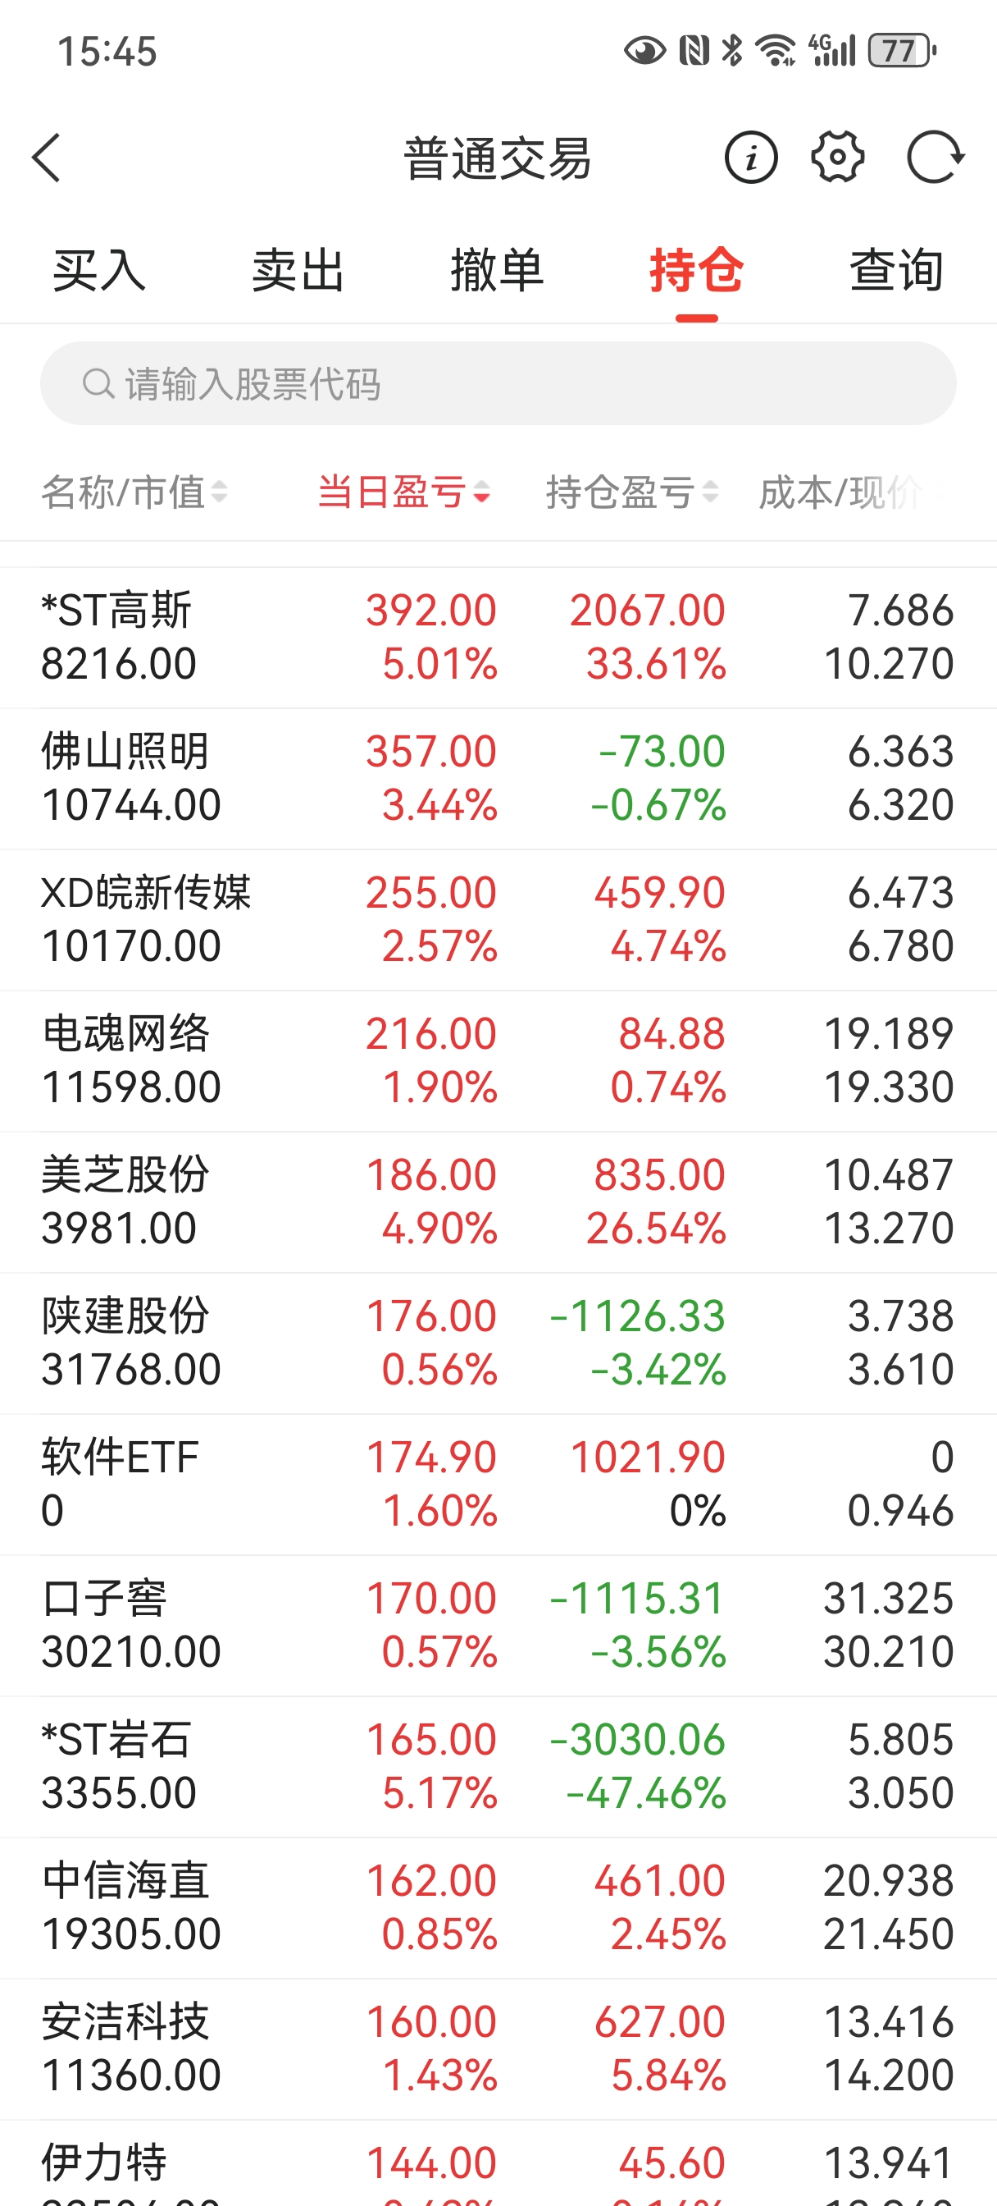This screenshot has height=2206, width=997.
Task: Sort by 持仓盈亏 column
Action: point(631,492)
